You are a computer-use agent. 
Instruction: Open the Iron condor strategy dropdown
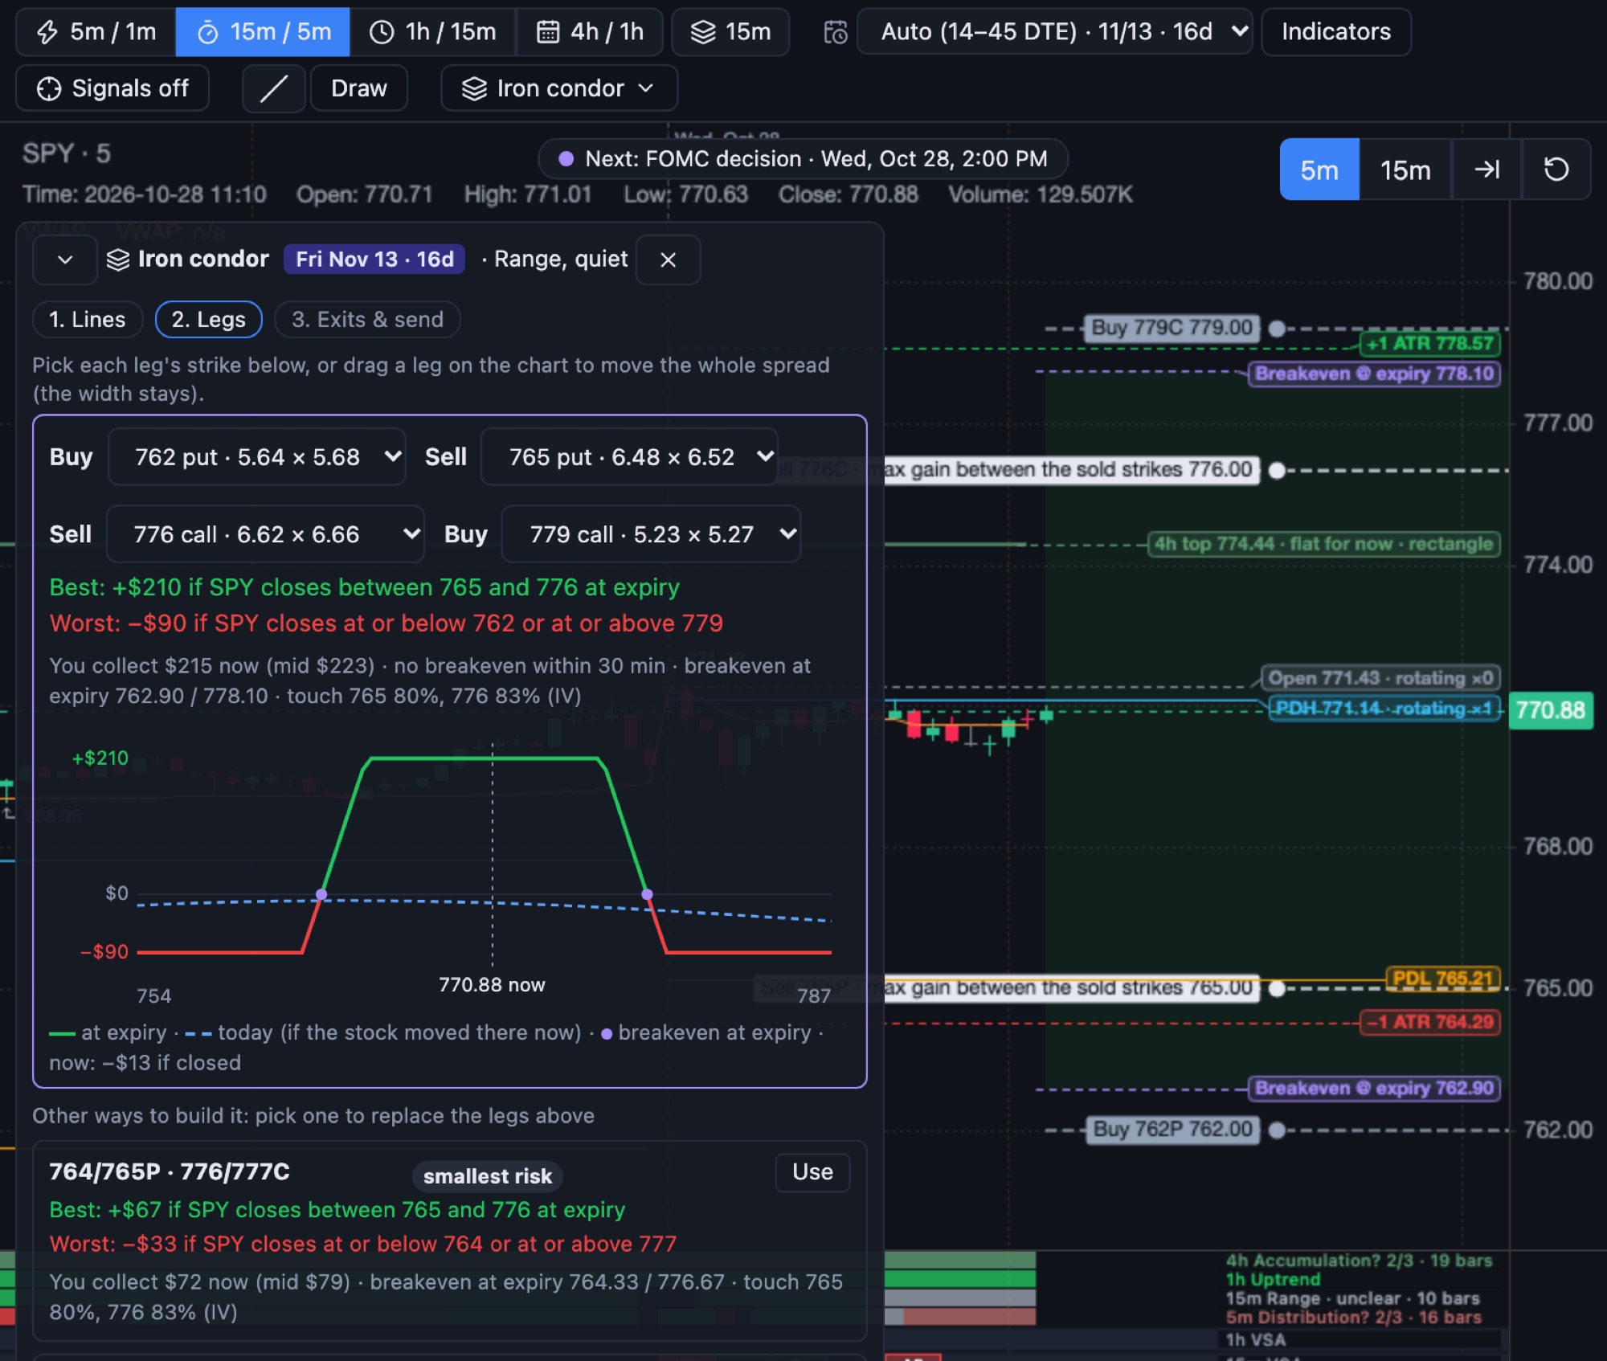point(559,88)
